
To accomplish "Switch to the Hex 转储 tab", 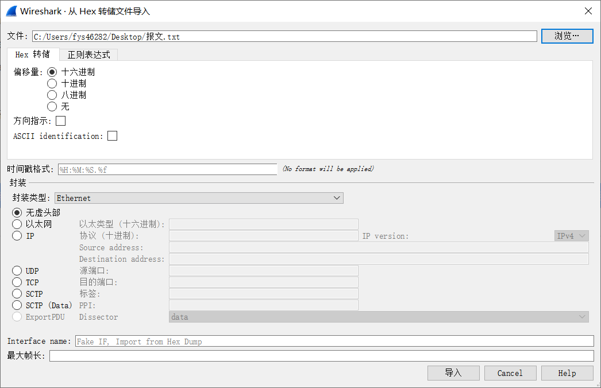I will 33,55.
